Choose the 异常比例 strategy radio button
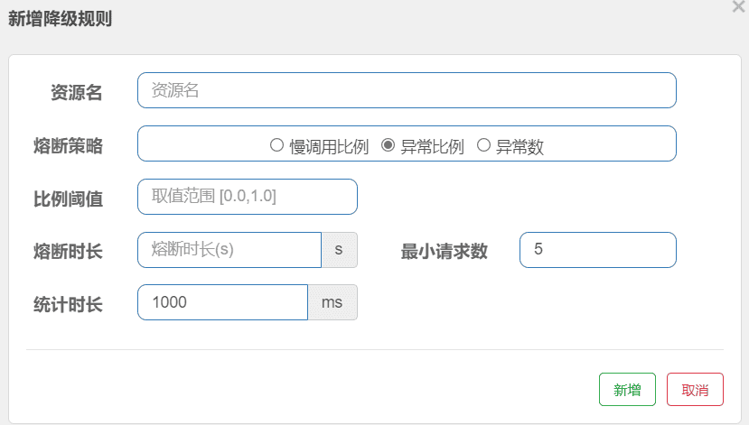This screenshot has height=425, width=749. pyautogui.click(x=389, y=145)
